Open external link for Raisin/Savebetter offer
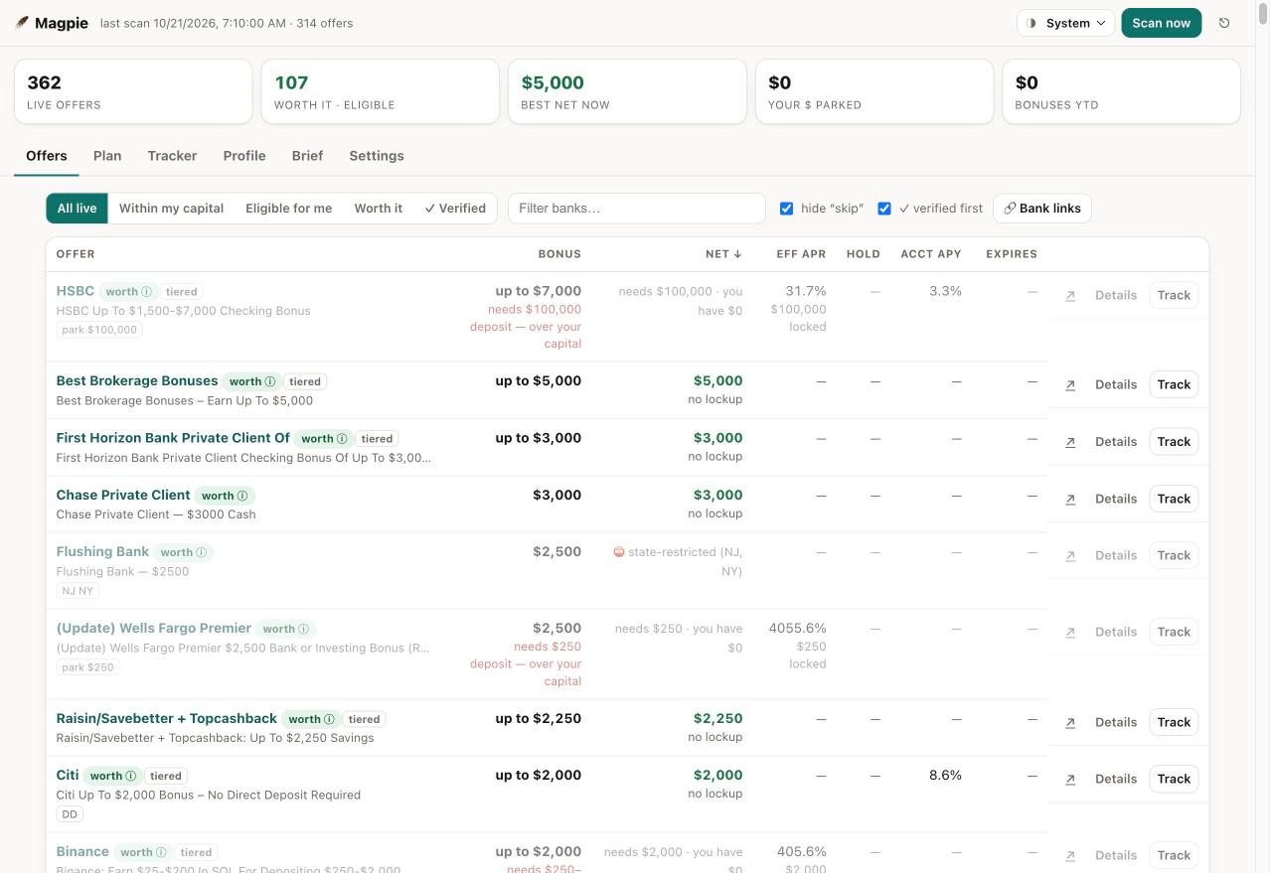 (1070, 723)
